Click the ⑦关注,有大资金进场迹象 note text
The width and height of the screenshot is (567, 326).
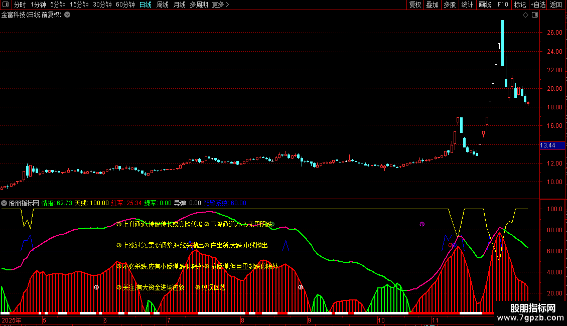pyautogui.click(x=151, y=288)
